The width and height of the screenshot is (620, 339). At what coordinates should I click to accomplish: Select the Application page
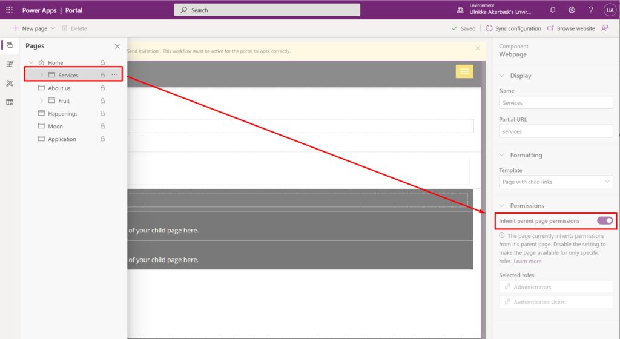pyautogui.click(x=62, y=139)
